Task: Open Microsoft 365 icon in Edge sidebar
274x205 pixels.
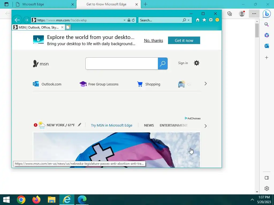Action: coord(267,35)
